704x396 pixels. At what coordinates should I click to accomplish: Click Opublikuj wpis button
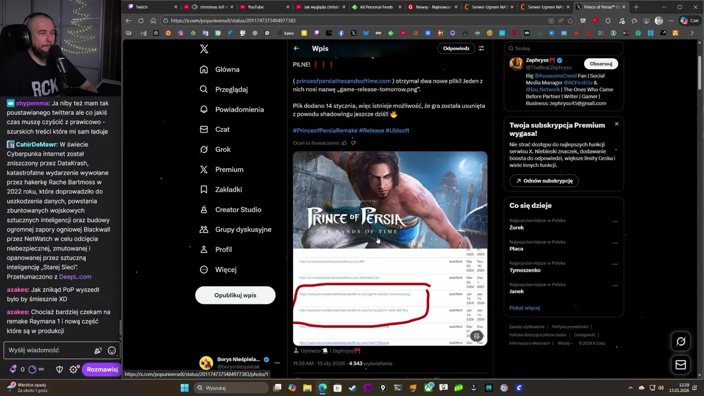(235, 295)
